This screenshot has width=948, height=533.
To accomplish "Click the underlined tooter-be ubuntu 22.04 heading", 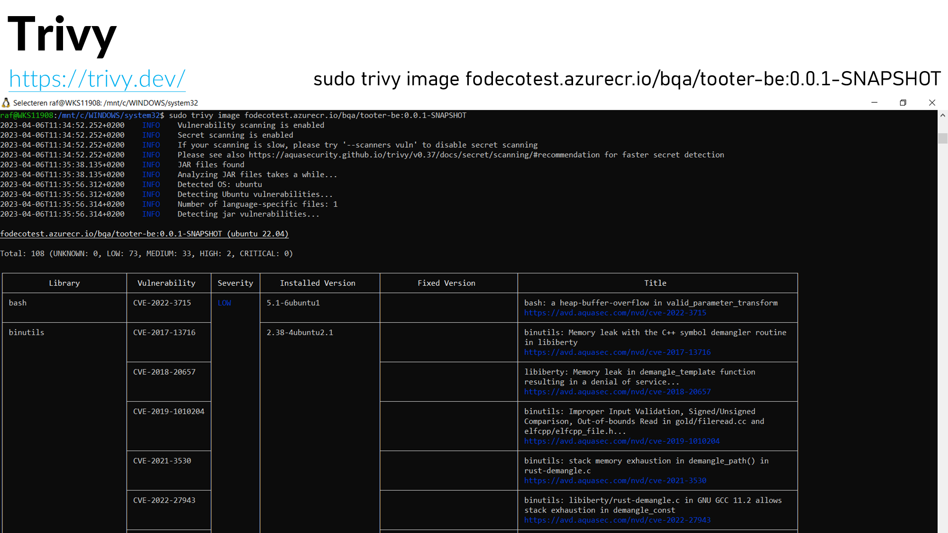I will tap(144, 234).
